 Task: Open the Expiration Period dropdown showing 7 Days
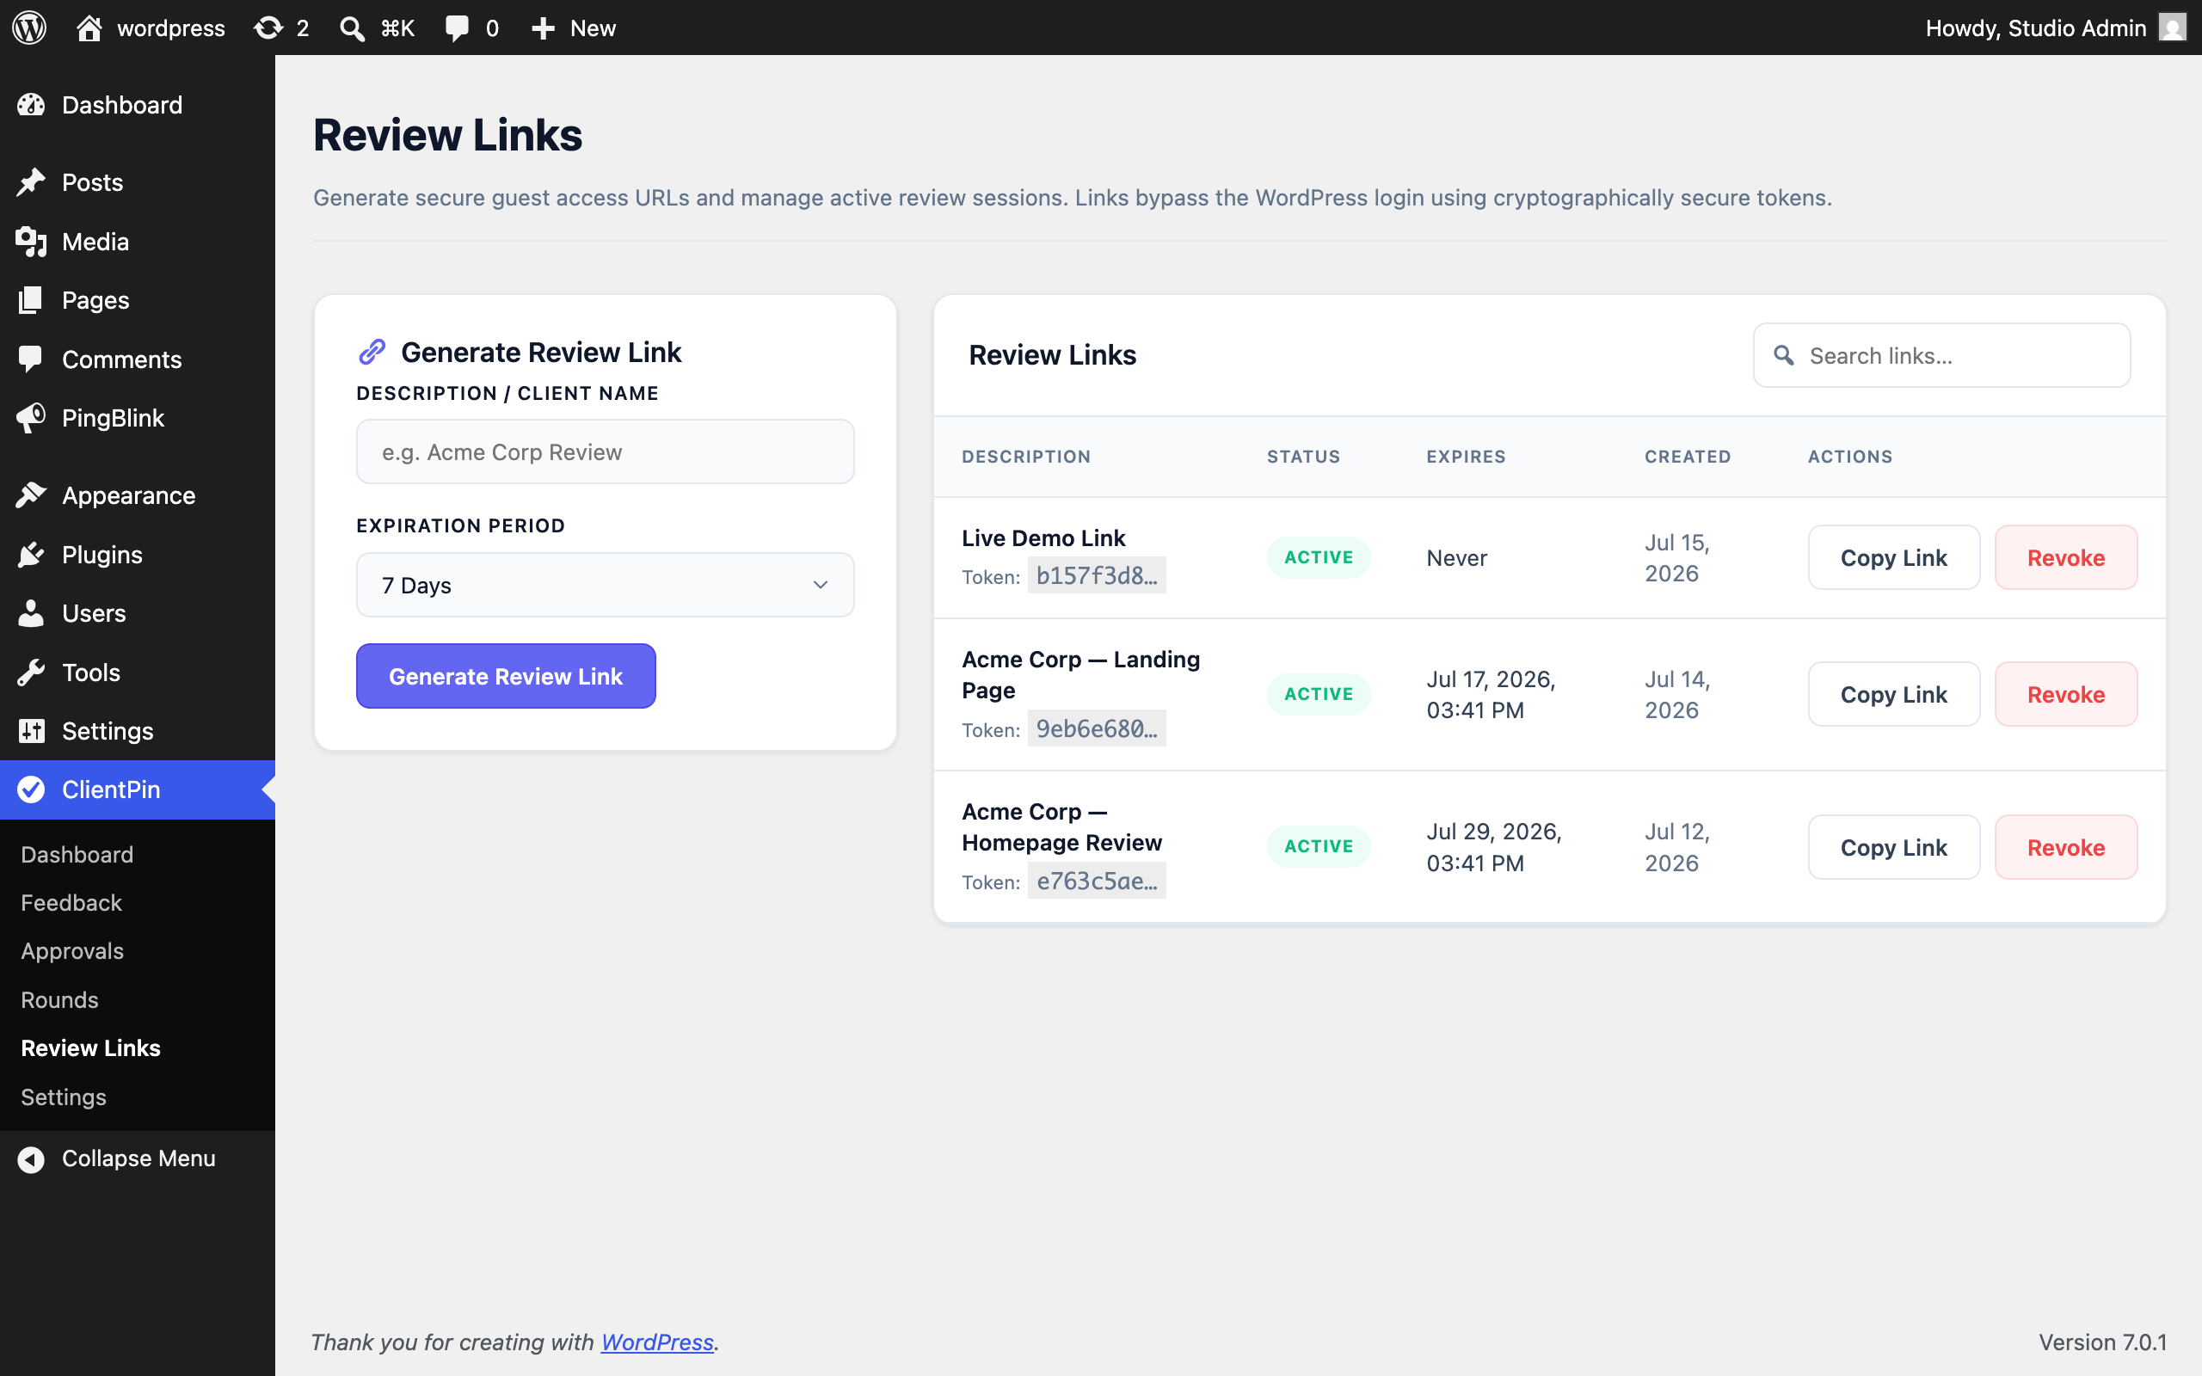(605, 584)
